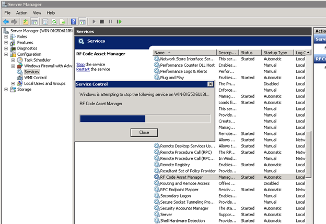This screenshot has width=326, height=224.
Task: Click the services list vertical scrollbar thumb
Action: [309, 154]
